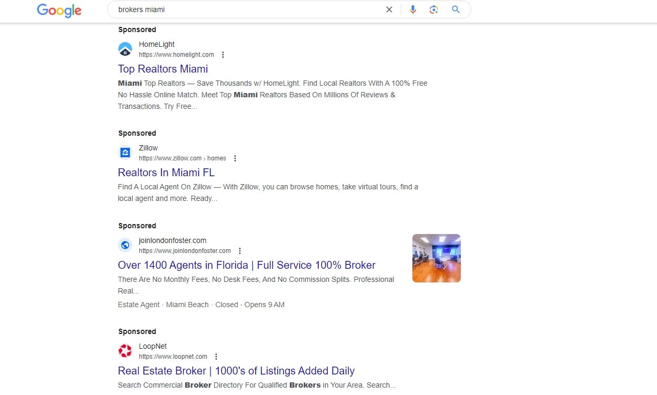Click the zillow.com › homes URL
The height and width of the screenshot is (395, 657).
183,158
